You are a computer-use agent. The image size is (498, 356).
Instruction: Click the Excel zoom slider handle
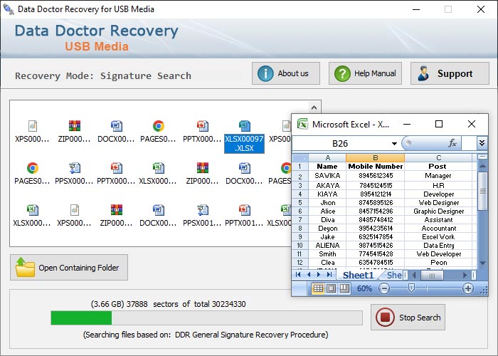(411, 288)
